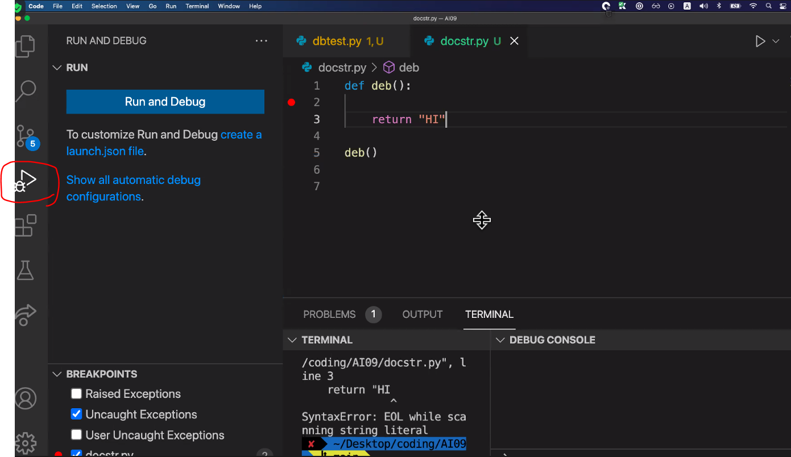Open the Testing flask icon
Screen dimensions: 791x457
coord(26,270)
